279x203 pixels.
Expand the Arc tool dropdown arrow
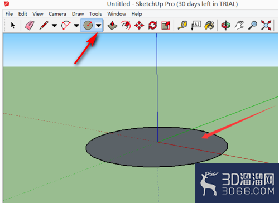point(76,25)
